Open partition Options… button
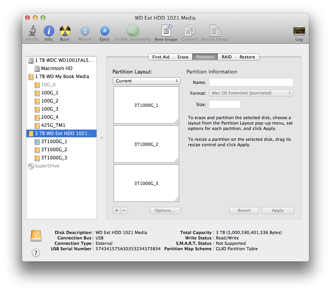 (165, 210)
